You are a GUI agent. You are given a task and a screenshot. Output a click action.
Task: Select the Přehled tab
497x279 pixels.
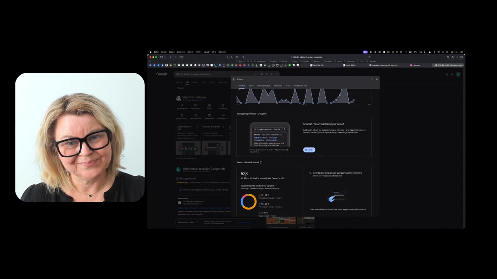pos(242,86)
